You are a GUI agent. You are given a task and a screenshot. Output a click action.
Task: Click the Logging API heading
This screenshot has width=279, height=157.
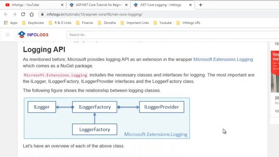pyautogui.click(x=44, y=49)
